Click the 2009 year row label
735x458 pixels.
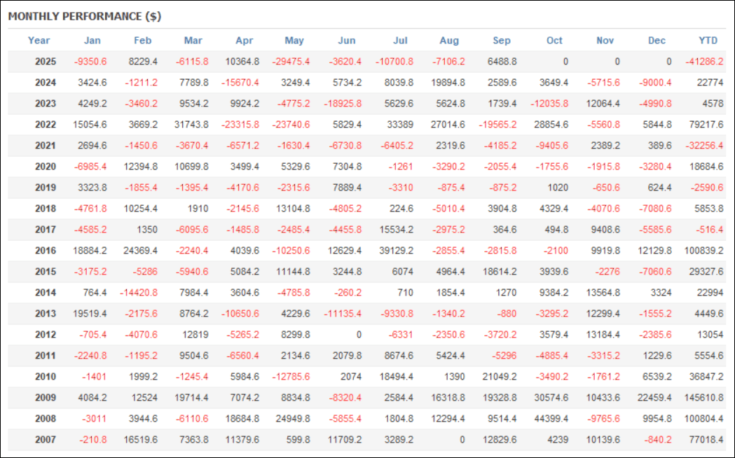[x=46, y=398]
